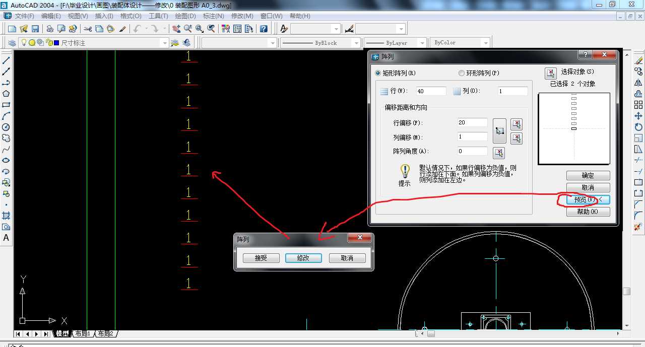Open the 格式(O) menu
The image size is (645, 347).
pyautogui.click(x=131, y=16)
